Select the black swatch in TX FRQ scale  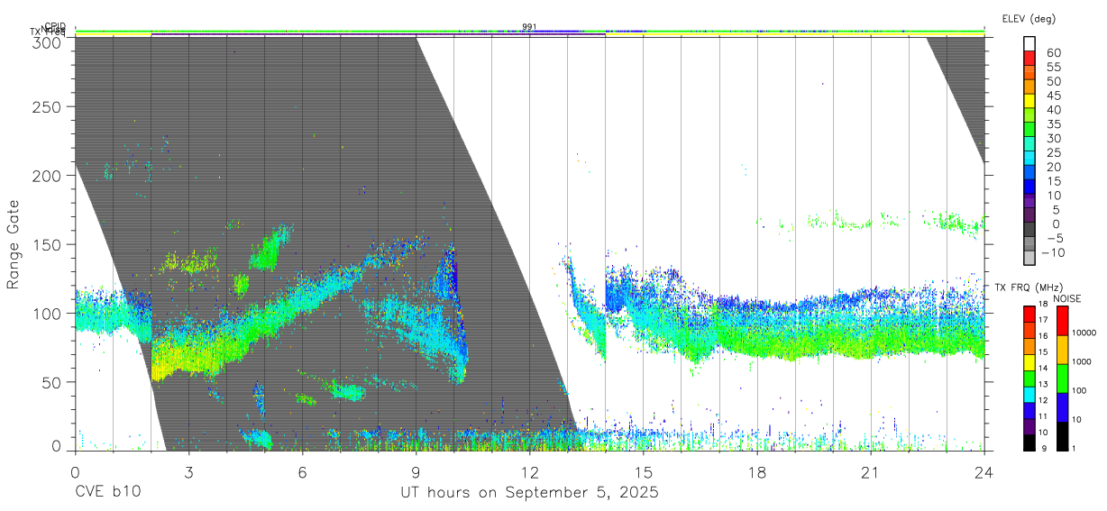click(1029, 443)
